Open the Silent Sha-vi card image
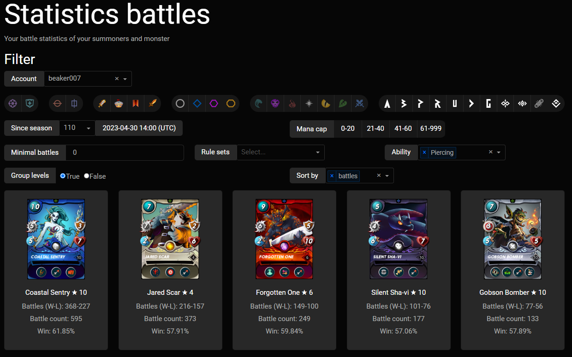Viewport: 572px width, 357px height. pos(399,239)
